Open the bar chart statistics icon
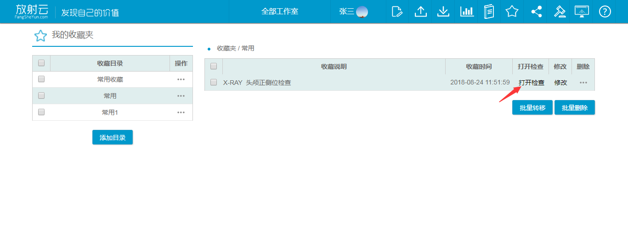Viewport: 628px width, 234px height. [467, 11]
